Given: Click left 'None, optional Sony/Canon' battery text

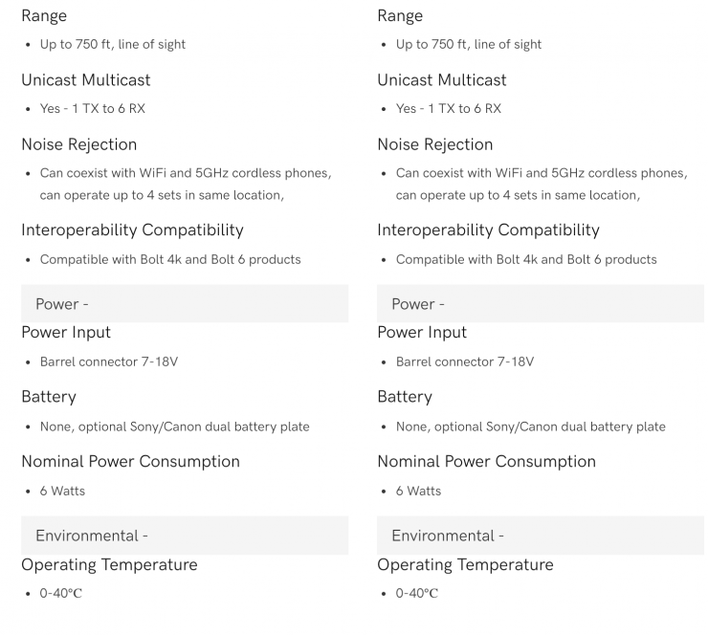Looking at the screenshot, I should 174,427.
